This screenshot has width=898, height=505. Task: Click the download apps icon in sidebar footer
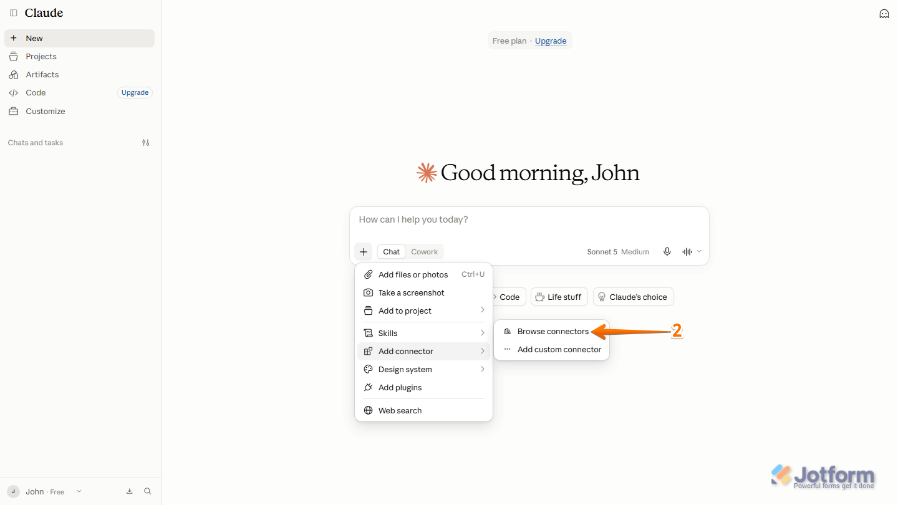tap(130, 491)
